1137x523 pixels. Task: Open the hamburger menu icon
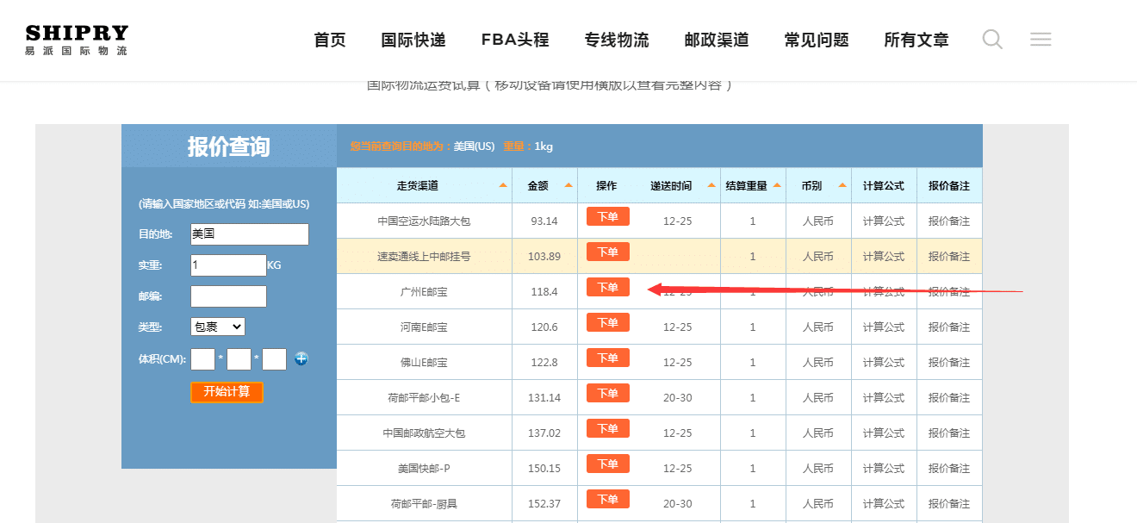[1041, 39]
